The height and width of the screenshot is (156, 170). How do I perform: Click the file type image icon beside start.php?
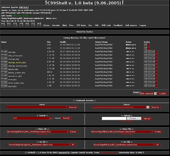coord(4,86)
